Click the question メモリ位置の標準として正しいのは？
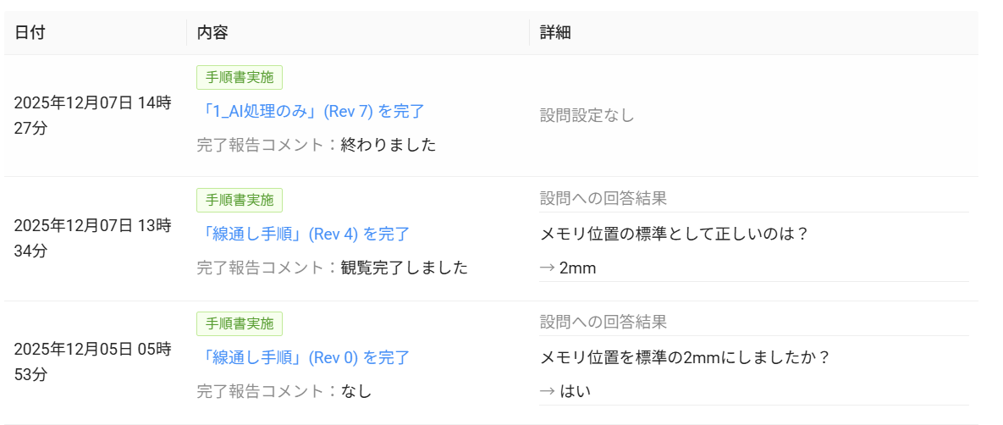 (x=674, y=233)
